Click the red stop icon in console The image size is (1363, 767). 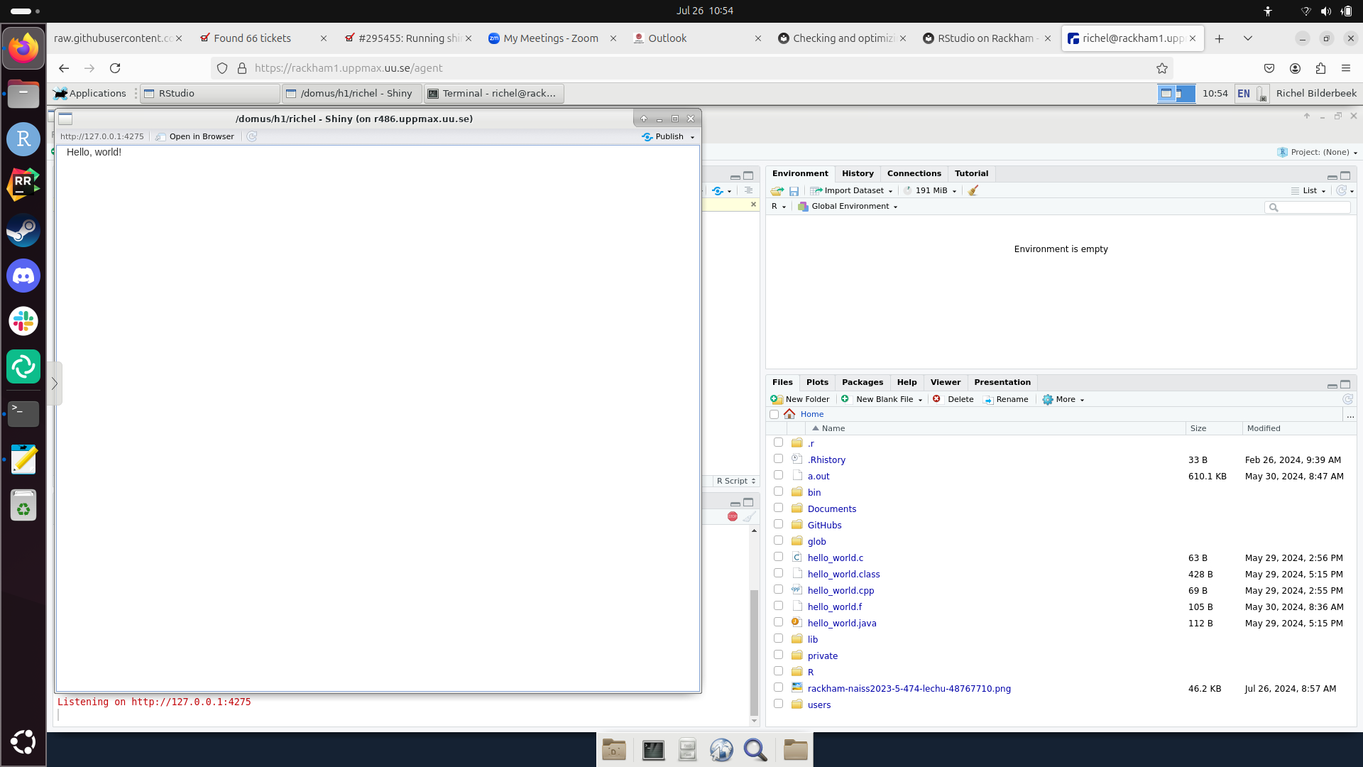pos(732,516)
